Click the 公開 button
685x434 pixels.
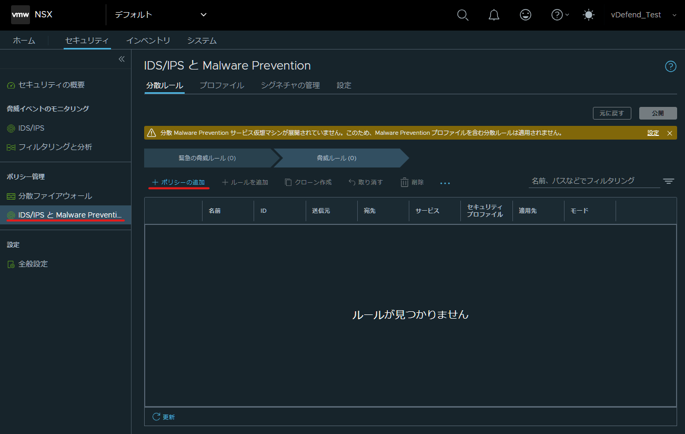(x=658, y=113)
